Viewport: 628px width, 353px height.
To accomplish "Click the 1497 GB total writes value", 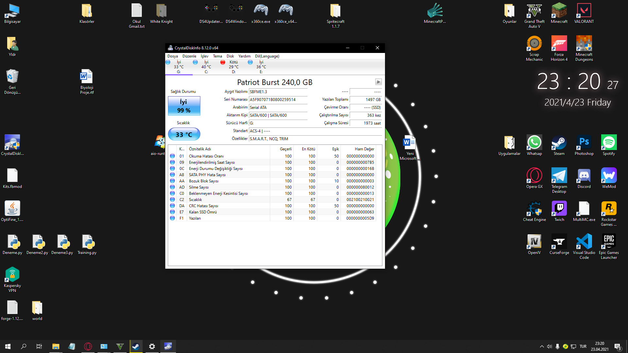I will (x=366, y=100).
